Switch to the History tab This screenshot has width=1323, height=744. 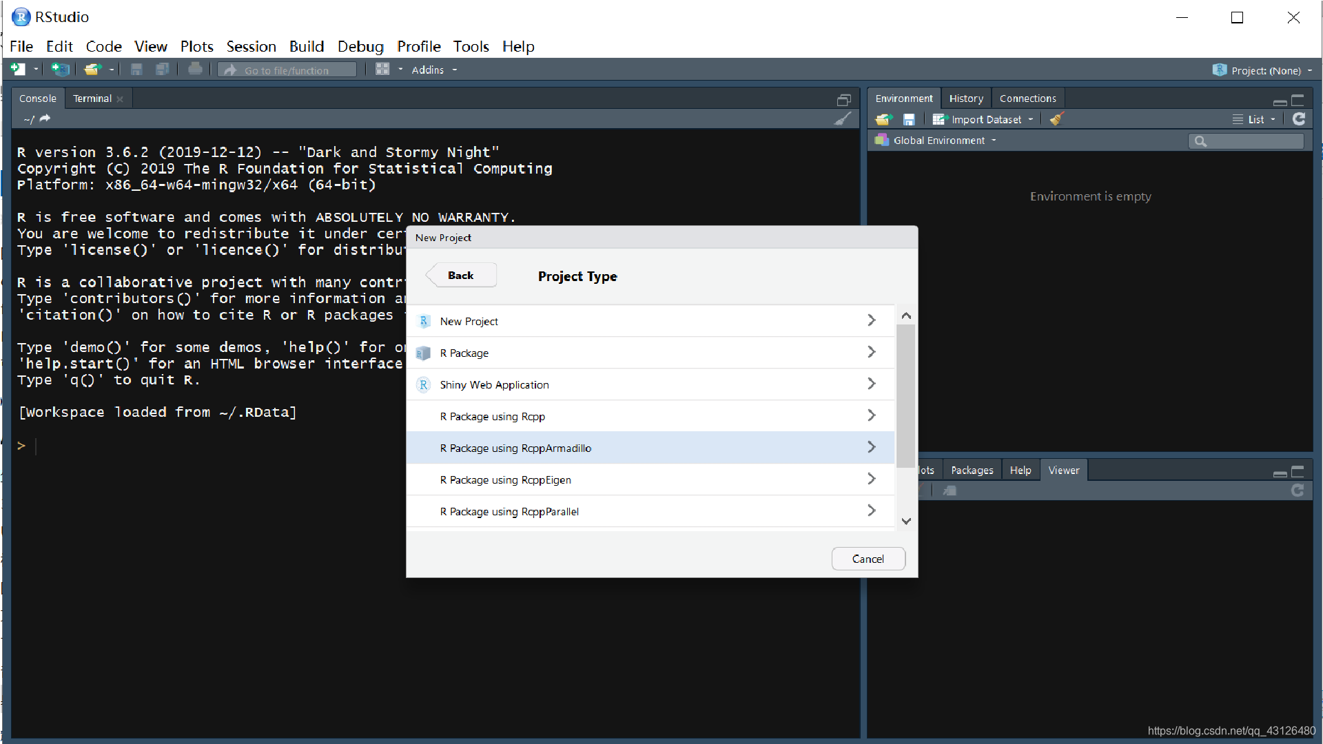coord(966,99)
